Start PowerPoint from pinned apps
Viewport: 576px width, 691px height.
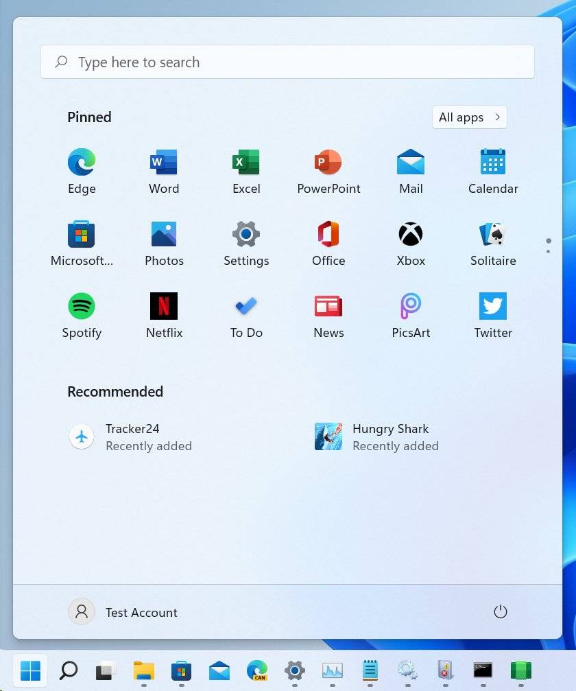pos(328,172)
